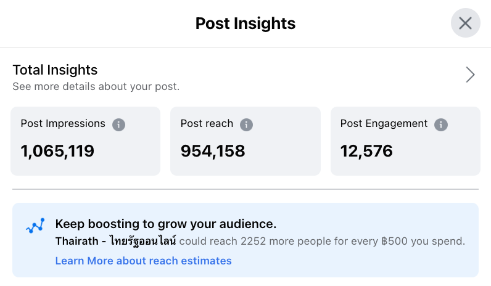Show info about Post reach
491x286 pixels.
pyautogui.click(x=247, y=125)
